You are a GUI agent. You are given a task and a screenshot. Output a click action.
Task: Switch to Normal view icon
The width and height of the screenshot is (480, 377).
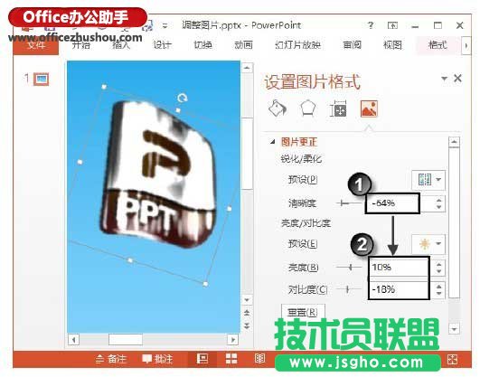(x=202, y=359)
